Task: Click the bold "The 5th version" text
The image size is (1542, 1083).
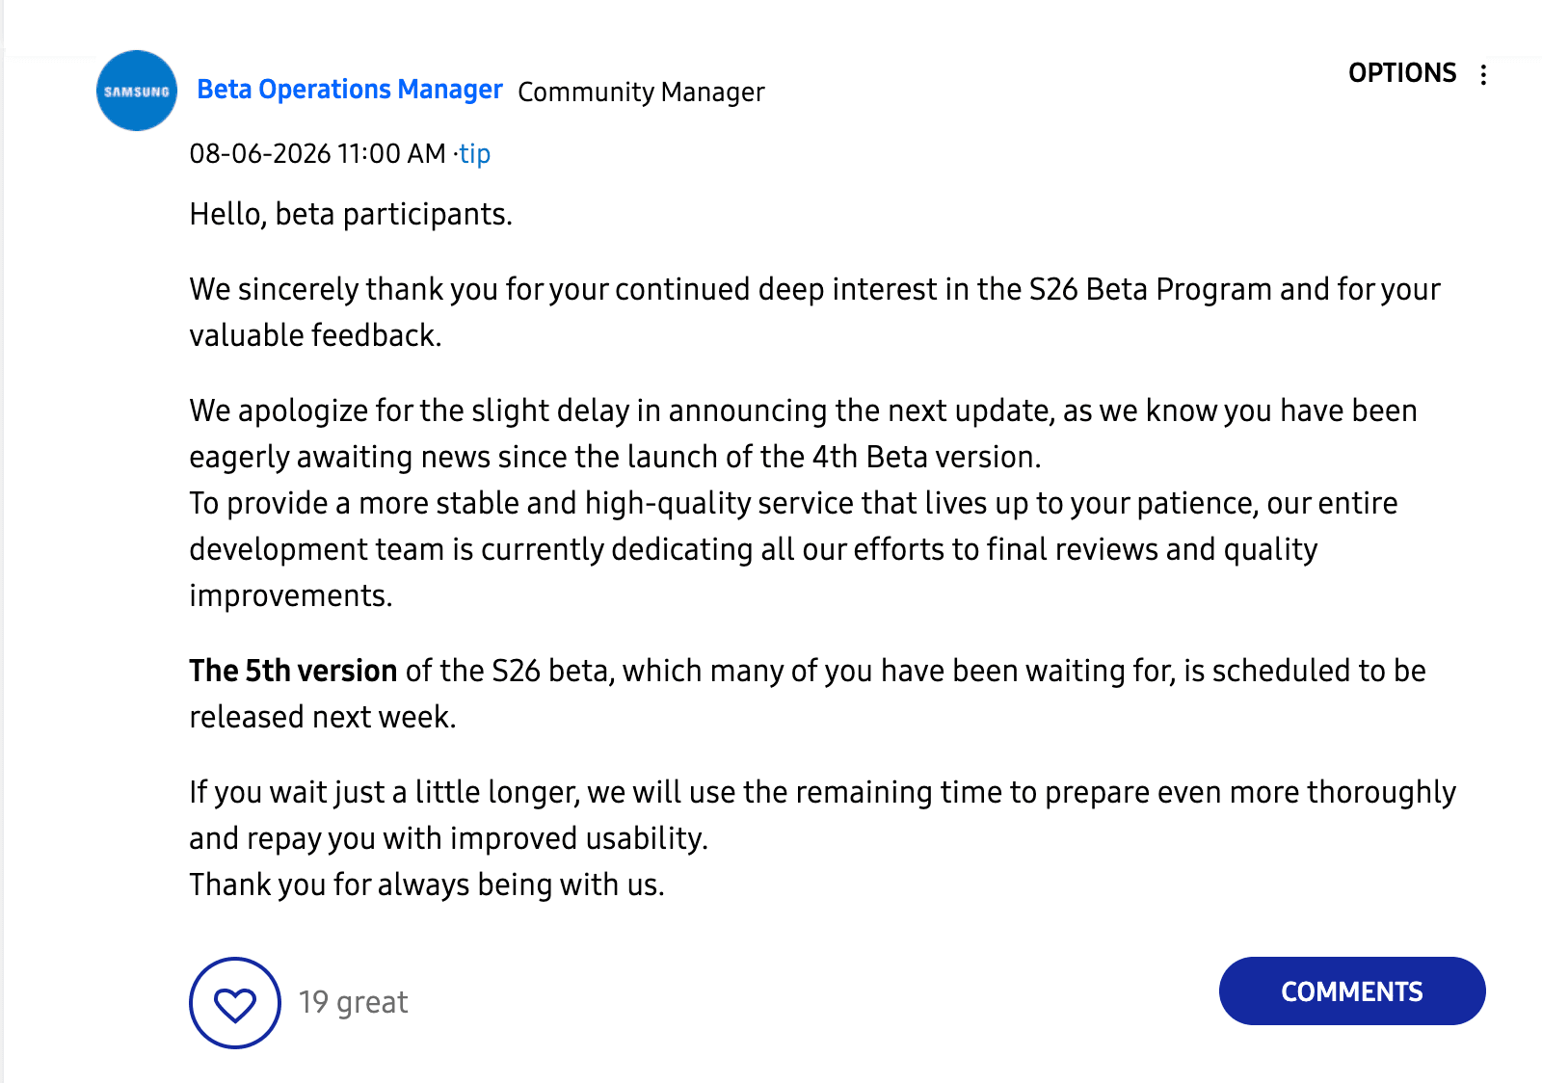Action: point(293,671)
